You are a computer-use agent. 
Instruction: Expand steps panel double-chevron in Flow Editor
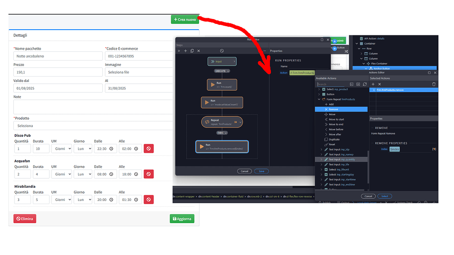tap(179, 51)
